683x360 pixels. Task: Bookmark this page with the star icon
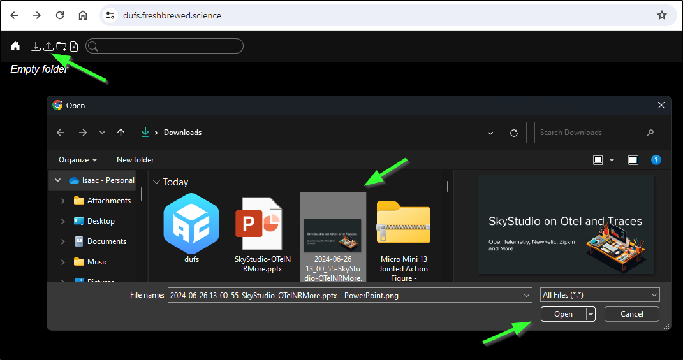coord(662,15)
